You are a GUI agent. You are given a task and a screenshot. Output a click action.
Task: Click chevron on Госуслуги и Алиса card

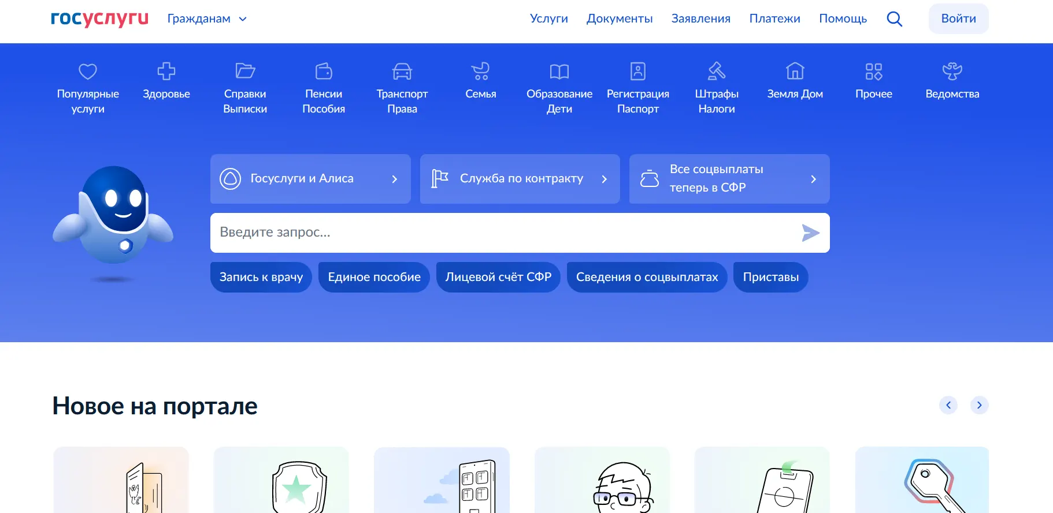click(395, 179)
